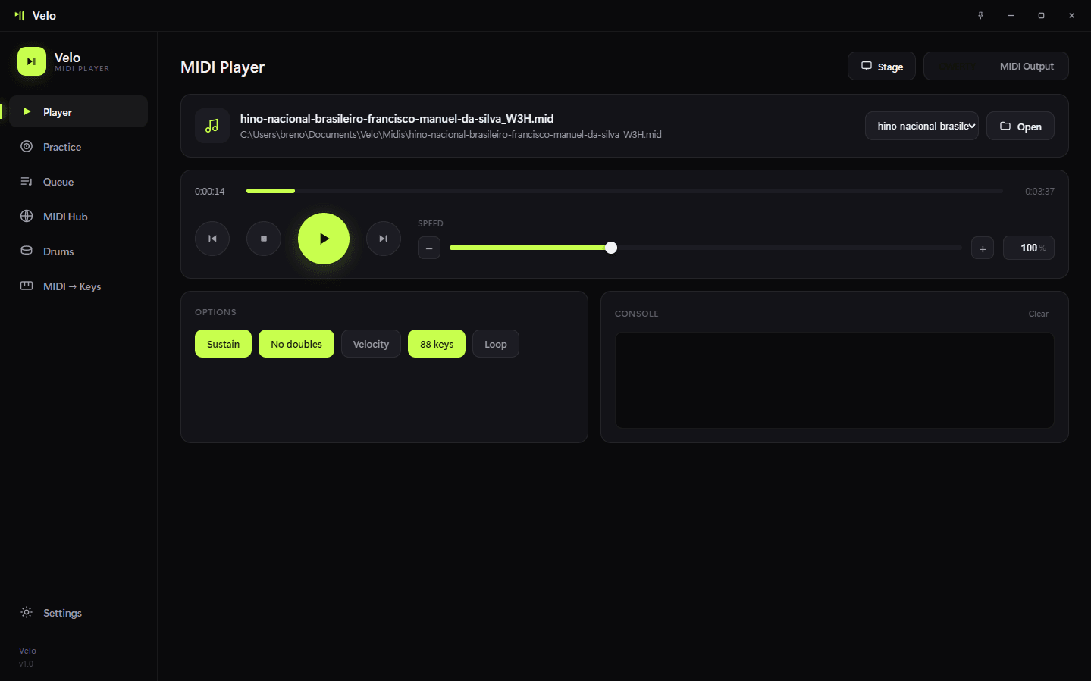The height and width of the screenshot is (681, 1091).
Task: Toggle the 88 keys option
Action: click(x=437, y=344)
